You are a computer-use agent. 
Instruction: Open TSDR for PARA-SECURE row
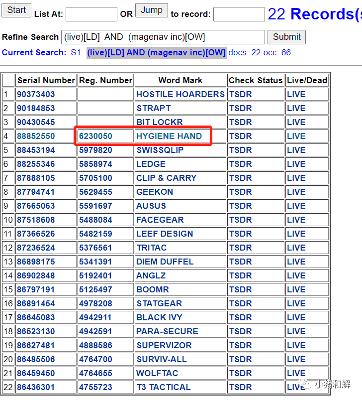(240, 331)
